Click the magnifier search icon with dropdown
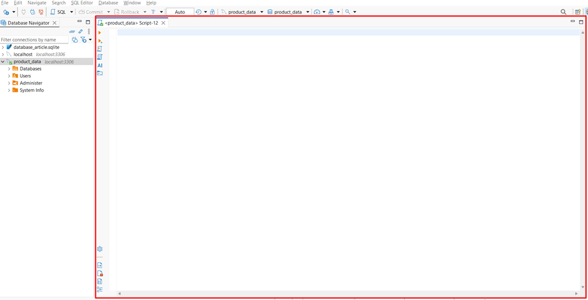Viewport: 588px width, 300px height. 347,12
